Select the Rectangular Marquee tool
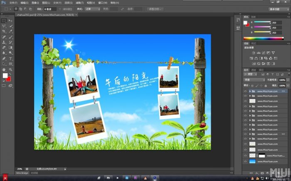 pos(4,20)
